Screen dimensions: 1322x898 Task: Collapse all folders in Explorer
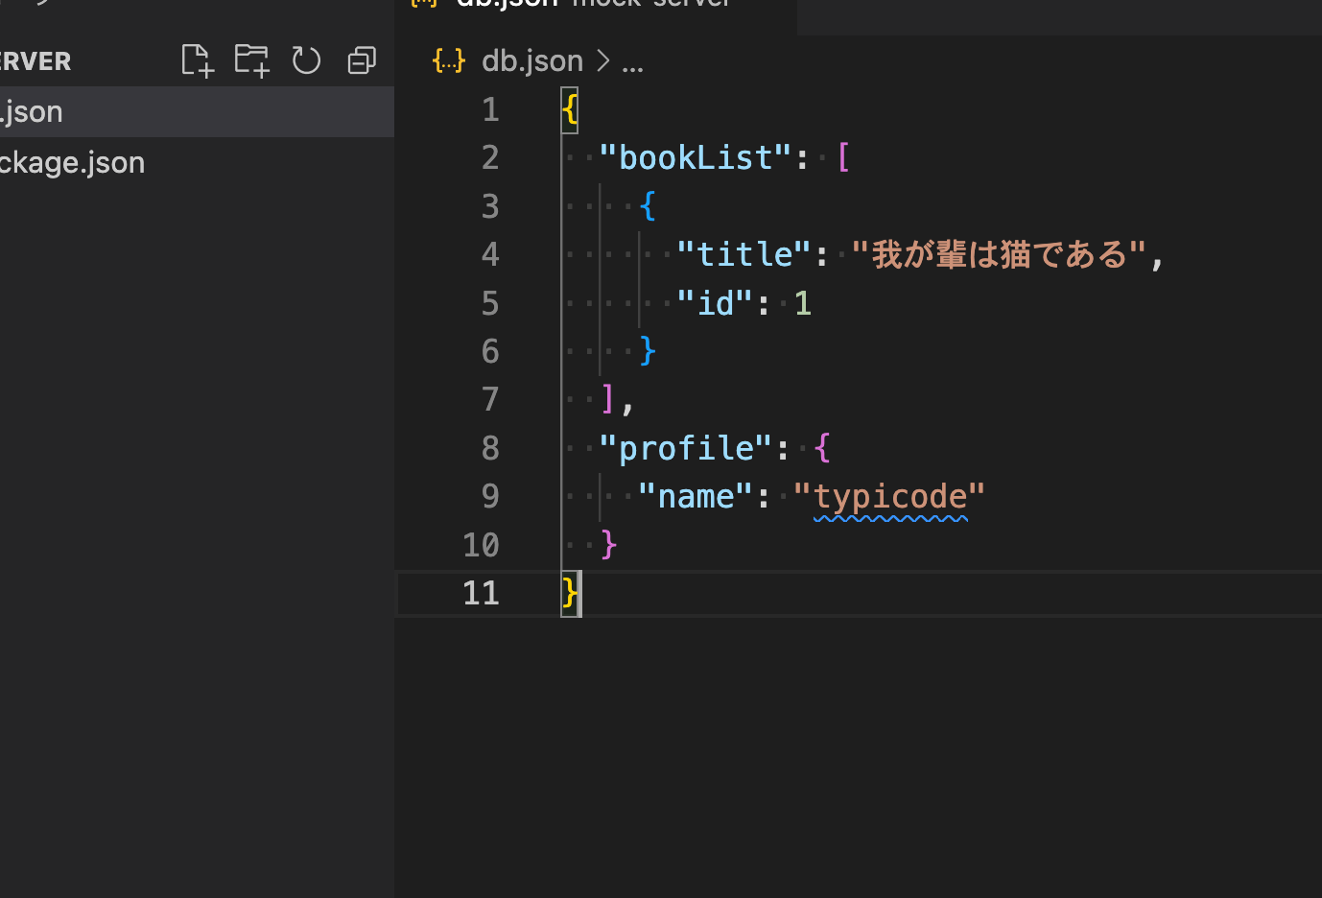(x=361, y=59)
